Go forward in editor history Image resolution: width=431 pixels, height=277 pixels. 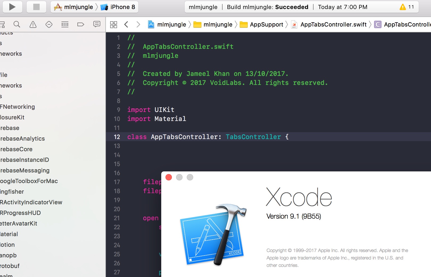pos(138,24)
